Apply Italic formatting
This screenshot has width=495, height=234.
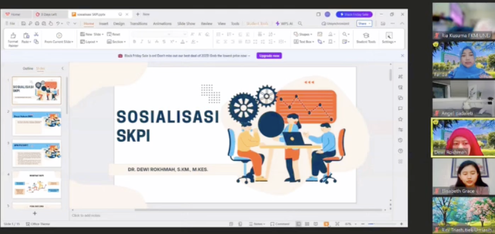[142, 42]
